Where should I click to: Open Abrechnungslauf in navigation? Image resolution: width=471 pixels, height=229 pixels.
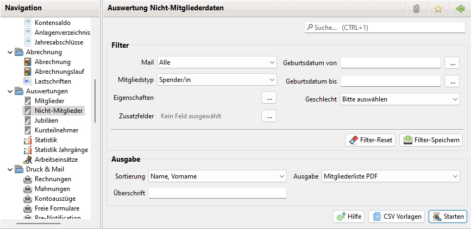pos(60,72)
